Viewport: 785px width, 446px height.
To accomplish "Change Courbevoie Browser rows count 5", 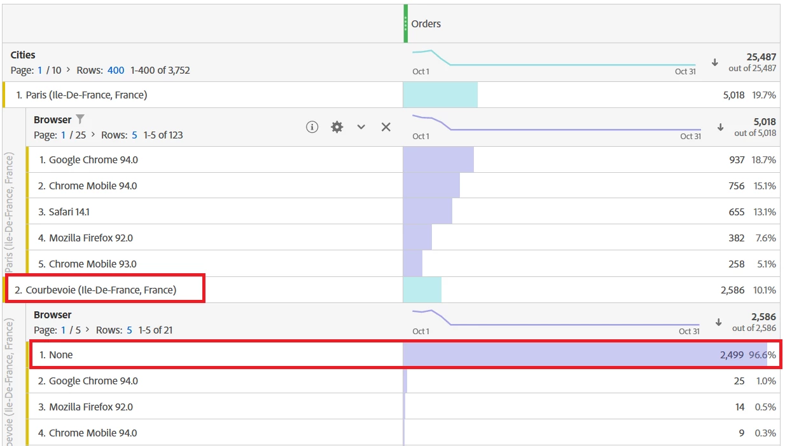I will point(130,330).
